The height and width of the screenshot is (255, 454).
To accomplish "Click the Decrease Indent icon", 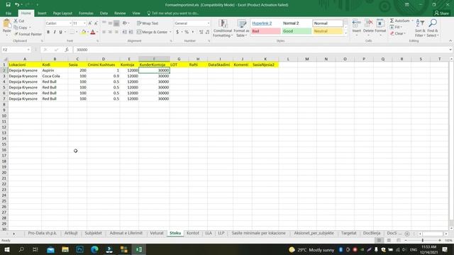I will pyautogui.click(x=125, y=32).
